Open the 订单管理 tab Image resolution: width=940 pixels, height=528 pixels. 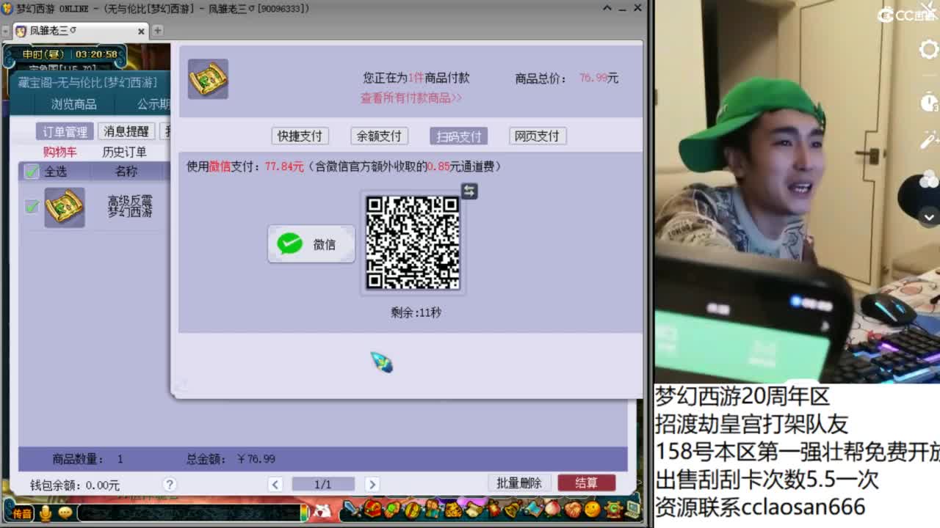coord(65,131)
